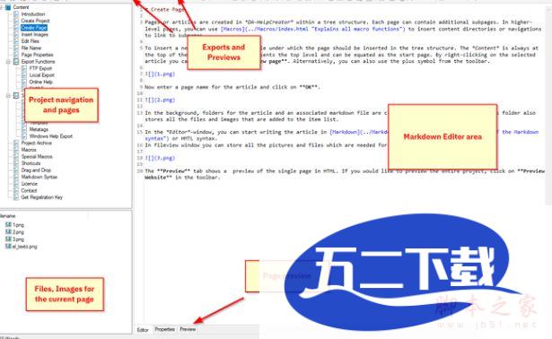Image resolution: width=552 pixels, height=339 pixels.
Task: Select the Get Registration Key page
Action: click(x=41, y=197)
